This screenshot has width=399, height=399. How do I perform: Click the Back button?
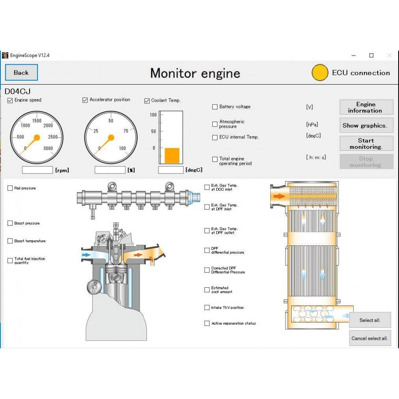pos(22,73)
